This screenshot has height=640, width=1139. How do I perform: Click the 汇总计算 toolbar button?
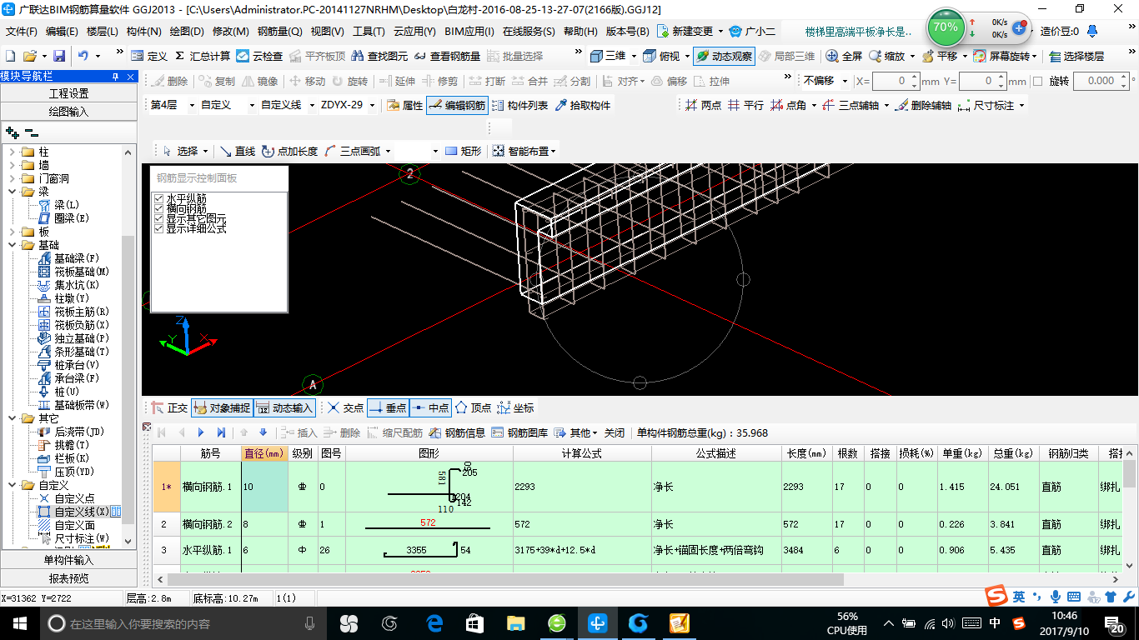201,56
